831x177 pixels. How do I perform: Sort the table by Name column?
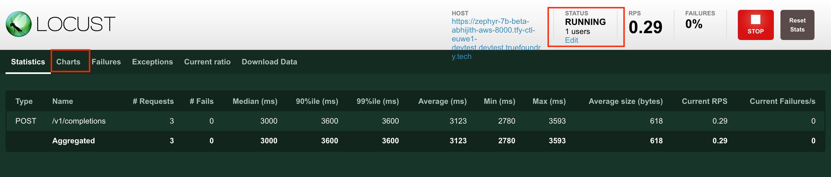coord(63,101)
